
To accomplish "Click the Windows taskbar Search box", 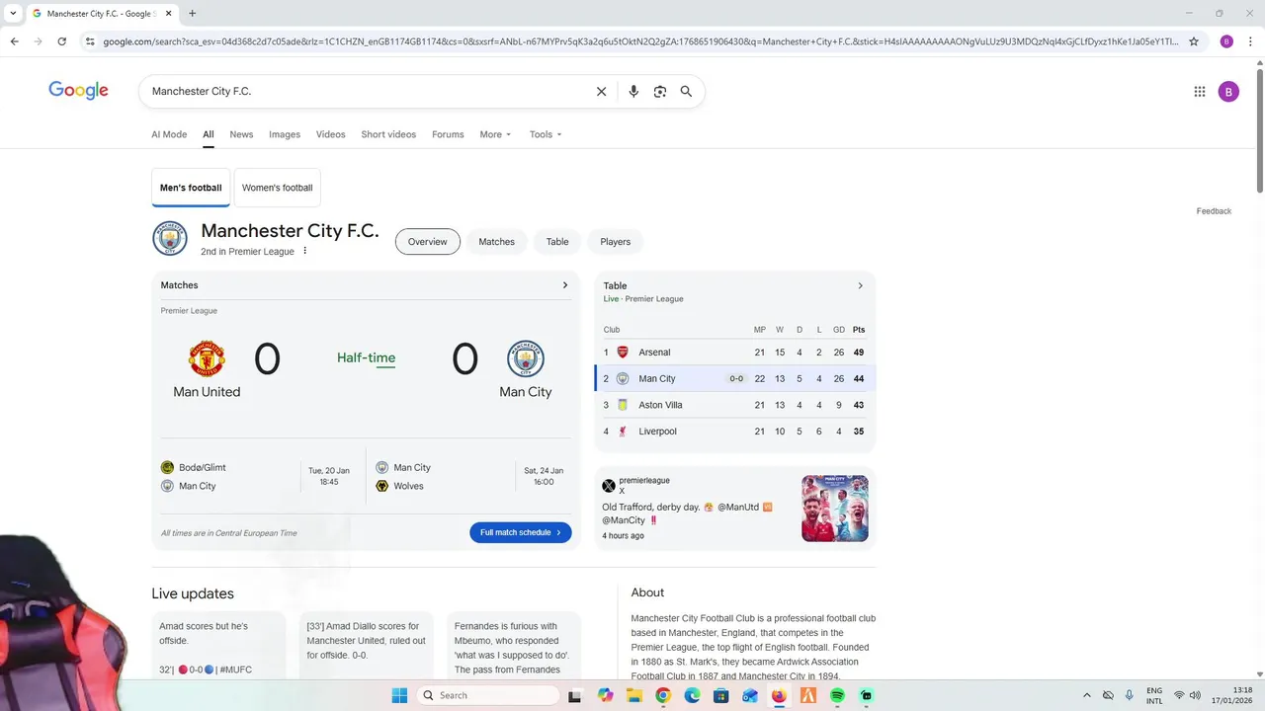I will (x=487, y=695).
